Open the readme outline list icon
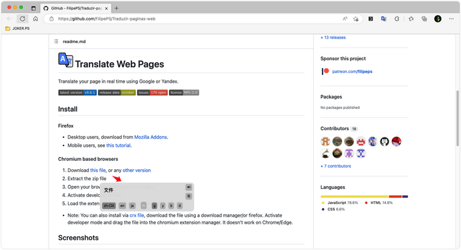This screenshot has width=461, height=250. (x=56, y=42)
